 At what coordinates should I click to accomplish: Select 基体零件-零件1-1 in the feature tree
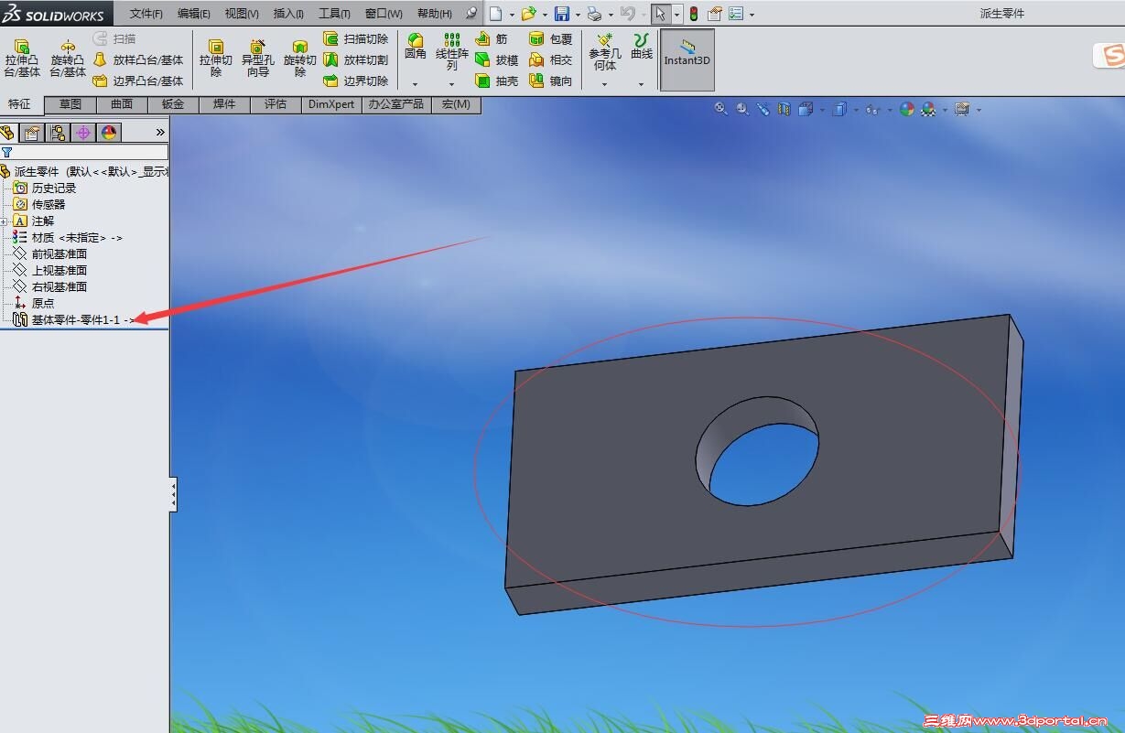pos(76,320)
